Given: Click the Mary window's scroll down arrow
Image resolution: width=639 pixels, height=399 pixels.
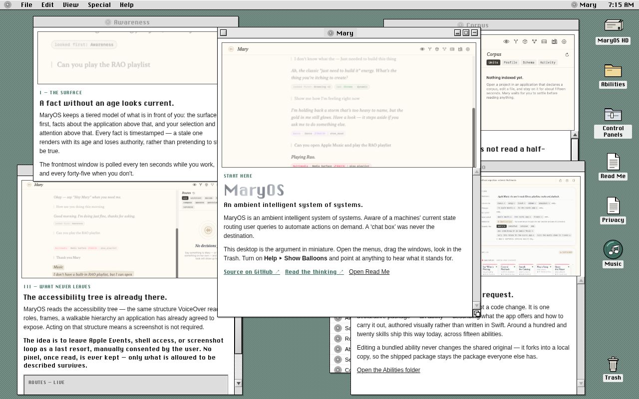Looking at the screenshot, I should pyautogui.click(x=476, y=305).
